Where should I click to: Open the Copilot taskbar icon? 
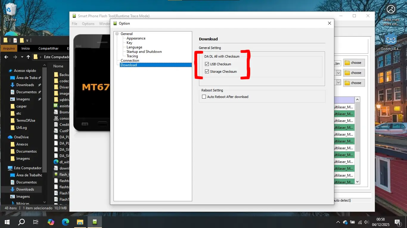coord(51,222)
